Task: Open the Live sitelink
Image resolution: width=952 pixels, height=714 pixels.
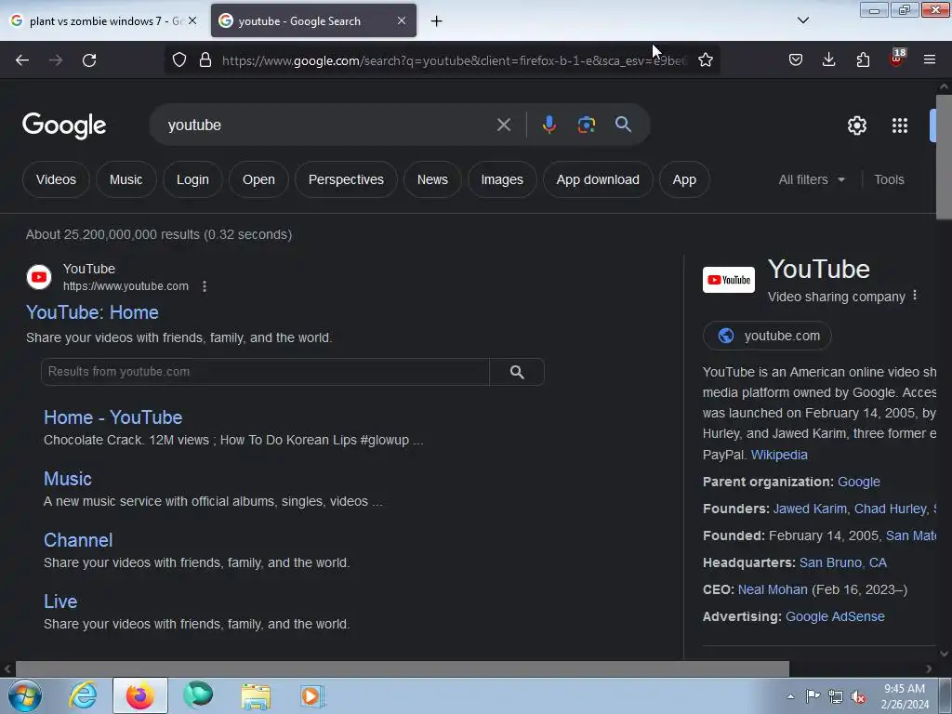Action: pyautogui.click(x=60, y=602)
